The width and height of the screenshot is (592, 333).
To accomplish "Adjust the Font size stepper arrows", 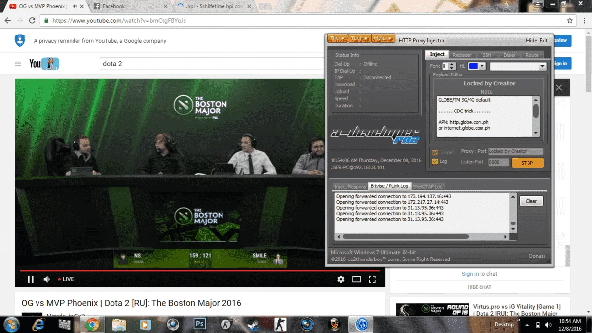I will pyautogui.click(x=452, y=66).
